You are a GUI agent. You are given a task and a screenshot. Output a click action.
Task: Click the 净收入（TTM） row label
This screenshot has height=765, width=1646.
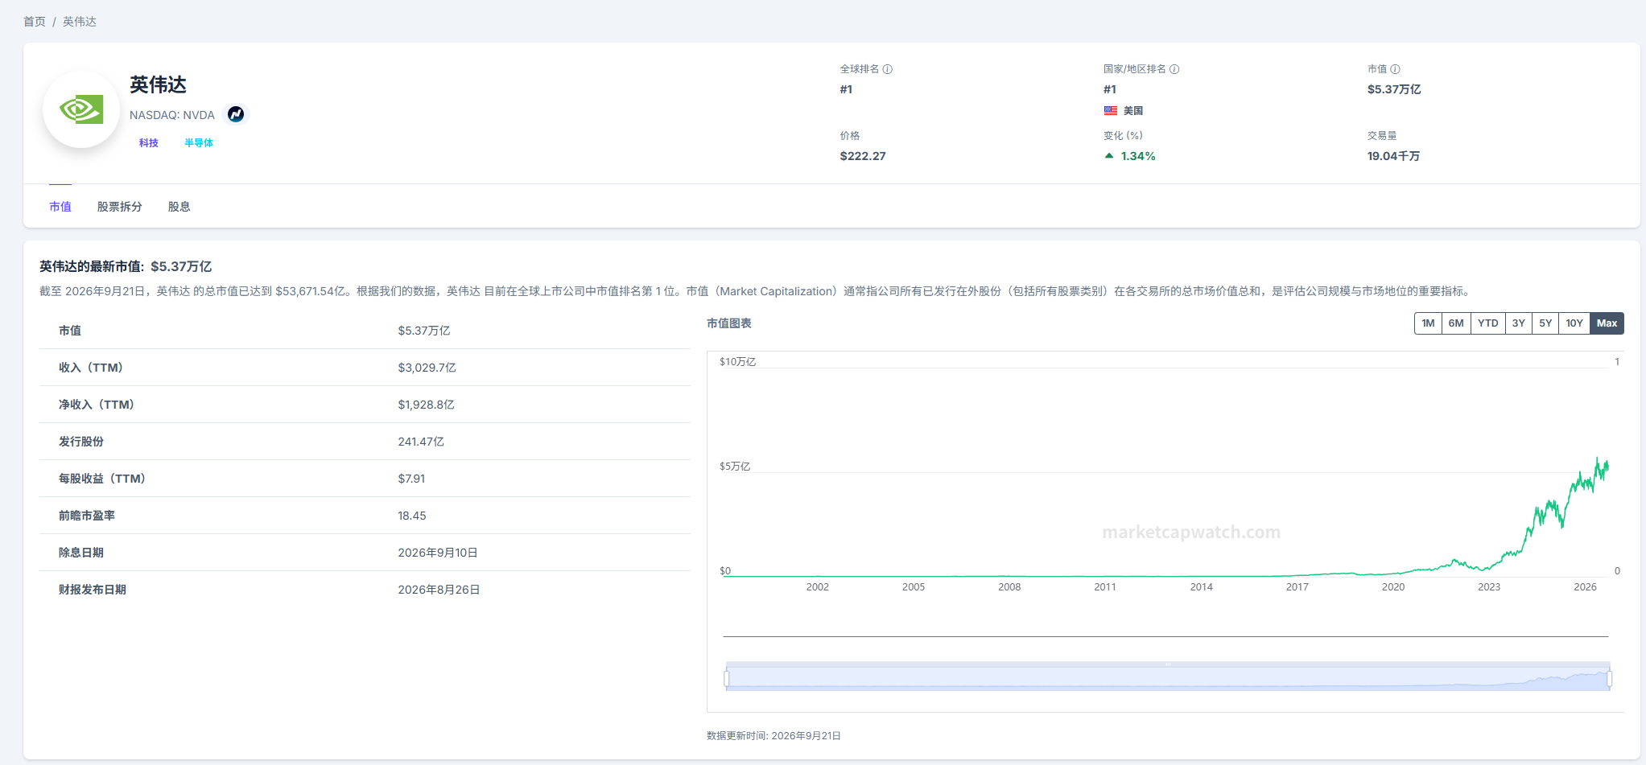(x=97, y=405)
